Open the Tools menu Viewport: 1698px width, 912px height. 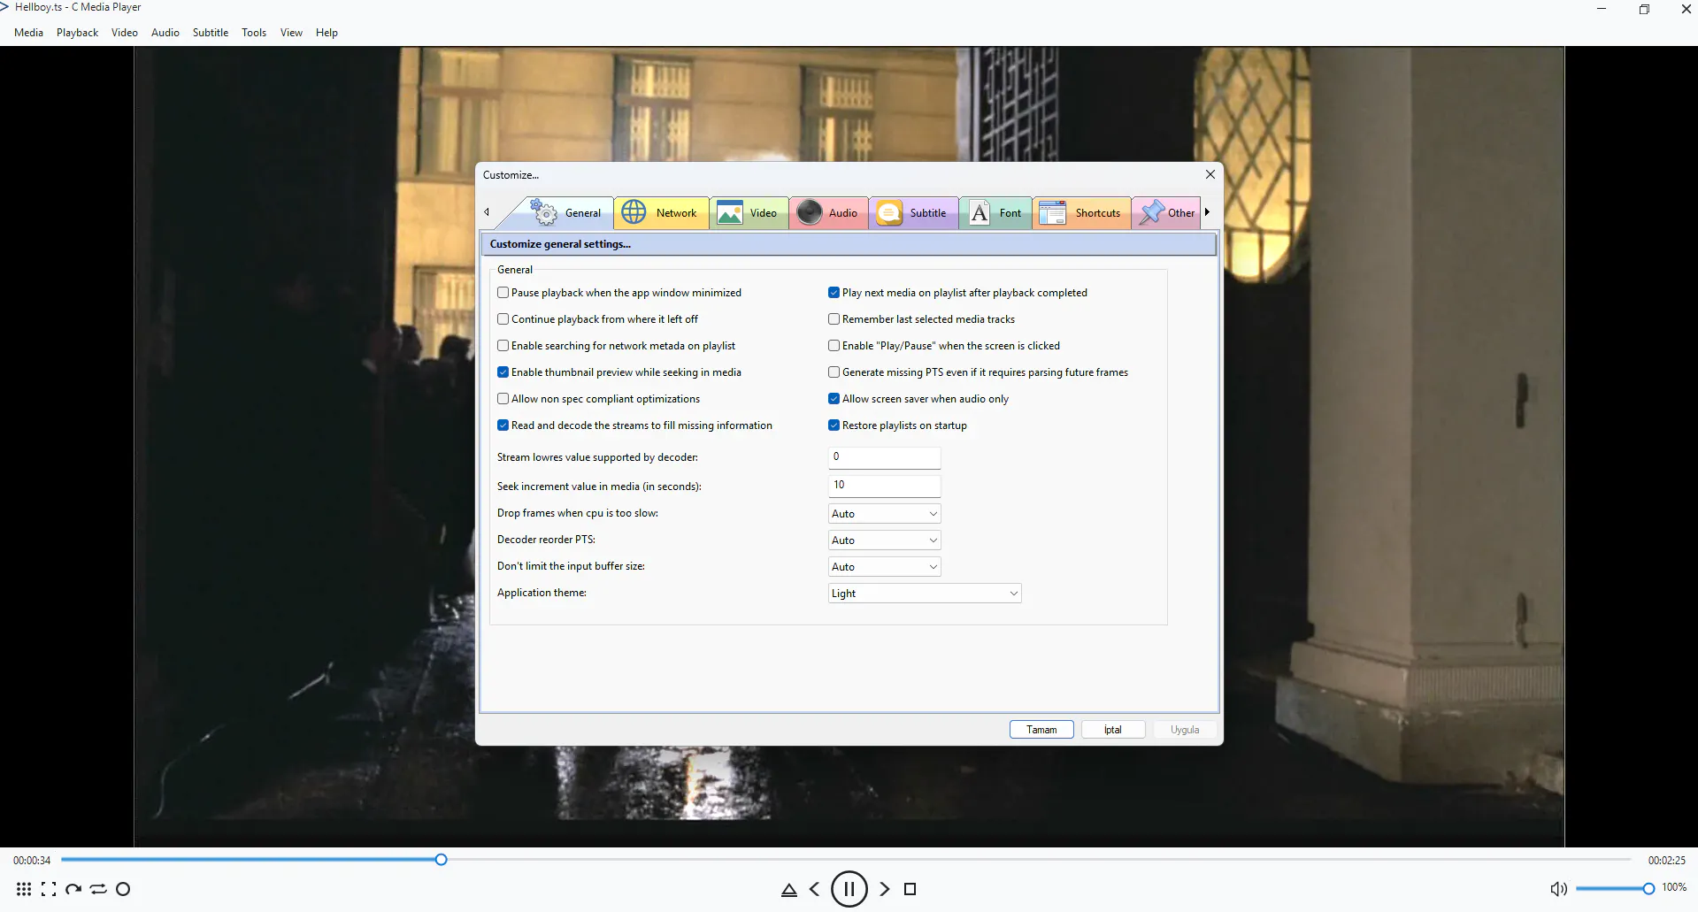click(254, 33)
